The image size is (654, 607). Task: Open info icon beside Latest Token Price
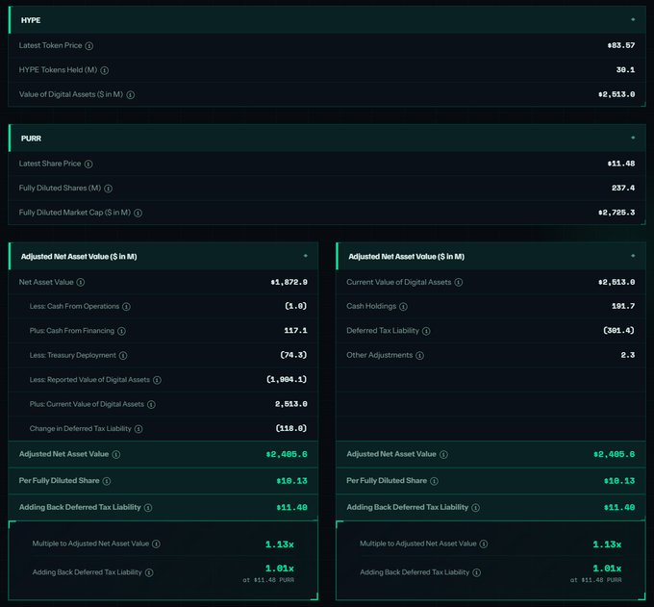click(x=88, y=46)
